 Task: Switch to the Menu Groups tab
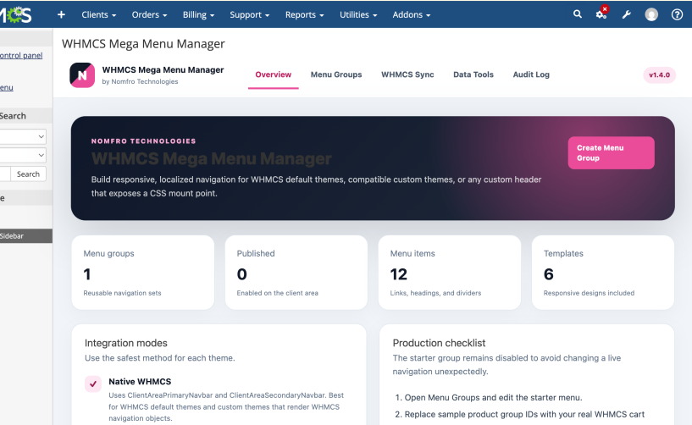click(x=336, y=75)
